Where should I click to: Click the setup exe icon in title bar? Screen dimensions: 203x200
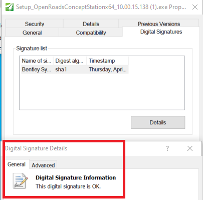click(10, 7)
